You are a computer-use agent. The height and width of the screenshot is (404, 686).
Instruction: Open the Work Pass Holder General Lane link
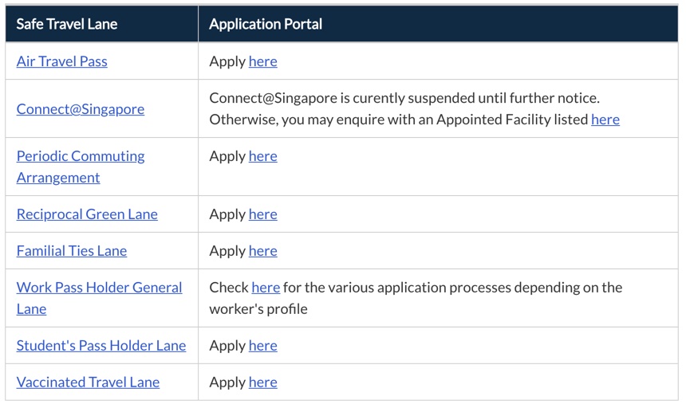pyautogui.click(x=100, y=298)
